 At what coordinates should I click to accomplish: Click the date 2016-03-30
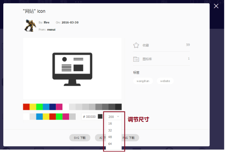(70, 22)
